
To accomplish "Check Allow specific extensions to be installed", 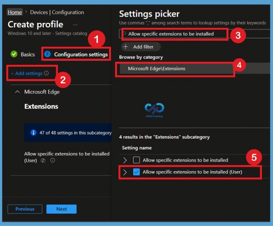I will 136,160.
